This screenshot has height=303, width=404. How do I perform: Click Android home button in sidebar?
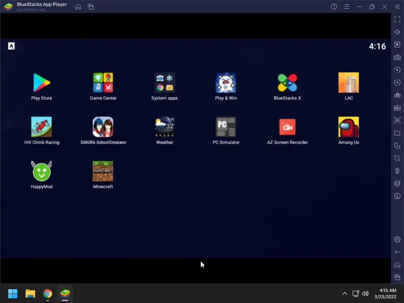[397, 265]
